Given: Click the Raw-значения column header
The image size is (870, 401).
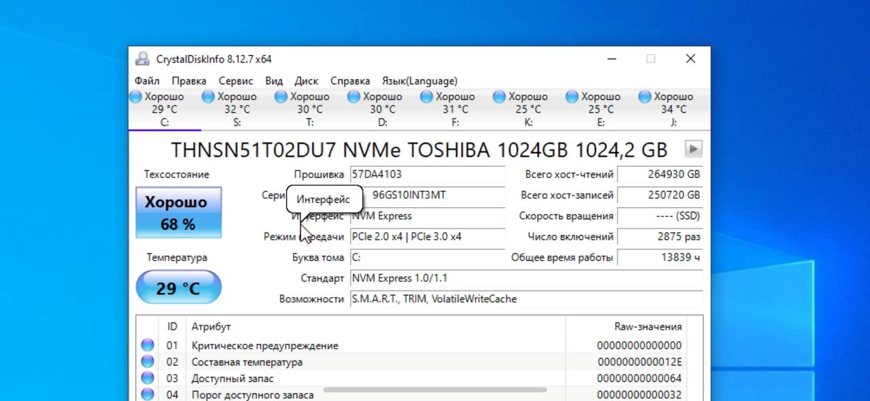Looking at the screenshot, I should [626, 326].
